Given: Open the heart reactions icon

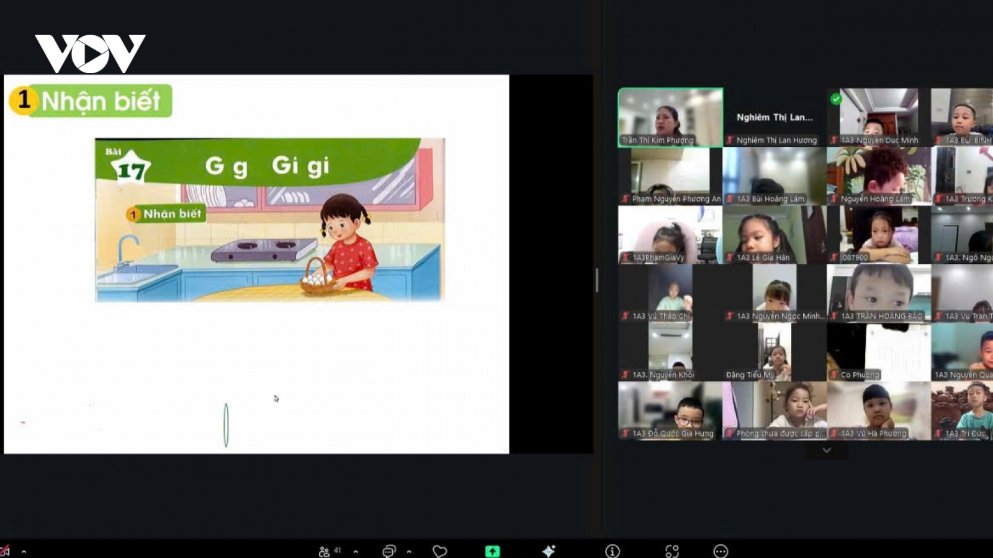Looking at the screenshot, I should [x=440, y=551].
